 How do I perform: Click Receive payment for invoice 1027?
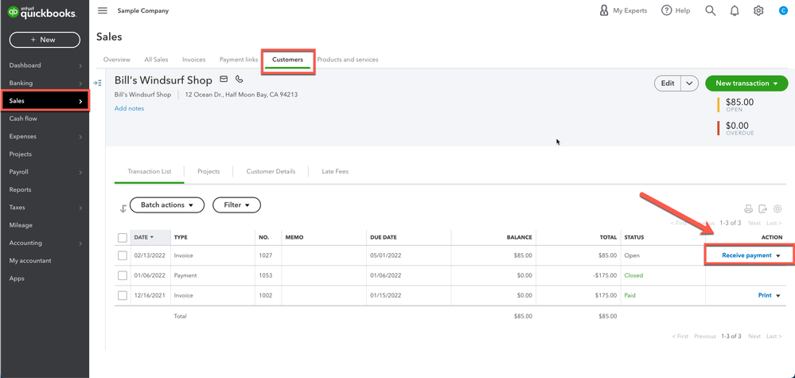(746, 256)
